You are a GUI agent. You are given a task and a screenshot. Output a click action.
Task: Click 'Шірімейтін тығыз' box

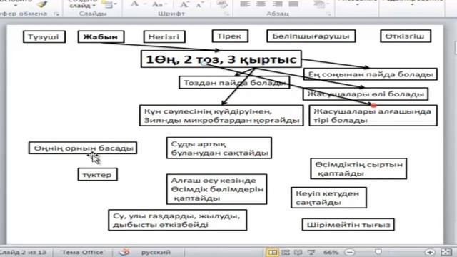pyautogui.click(x=348, y=225)
